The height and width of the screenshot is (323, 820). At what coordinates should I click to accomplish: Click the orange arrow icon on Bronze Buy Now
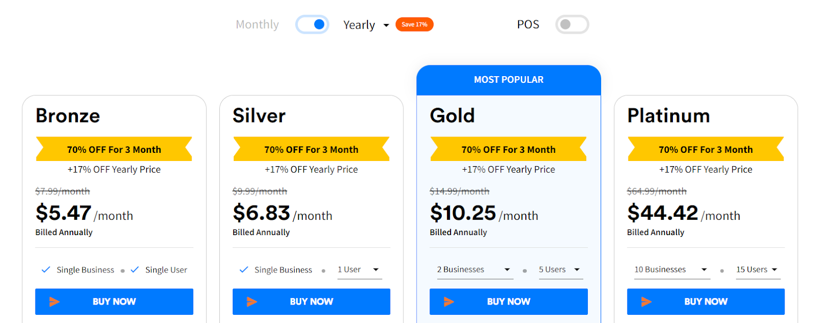pyautogui.click(x=55, y=302)
